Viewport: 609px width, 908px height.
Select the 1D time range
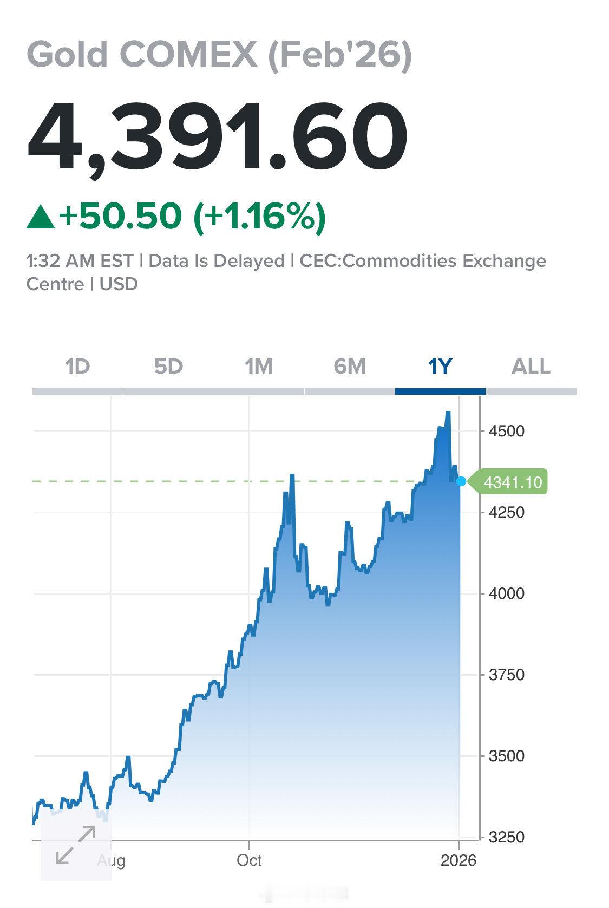tap(76, 366)
